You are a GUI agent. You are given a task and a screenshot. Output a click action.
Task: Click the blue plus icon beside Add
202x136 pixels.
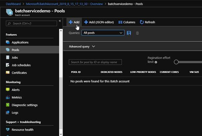click(71, 22)
